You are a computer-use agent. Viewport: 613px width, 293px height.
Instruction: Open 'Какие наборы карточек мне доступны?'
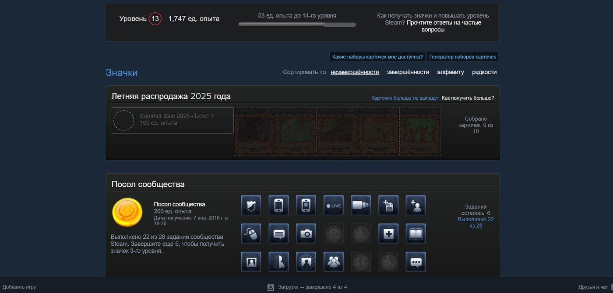click(378, 57)
